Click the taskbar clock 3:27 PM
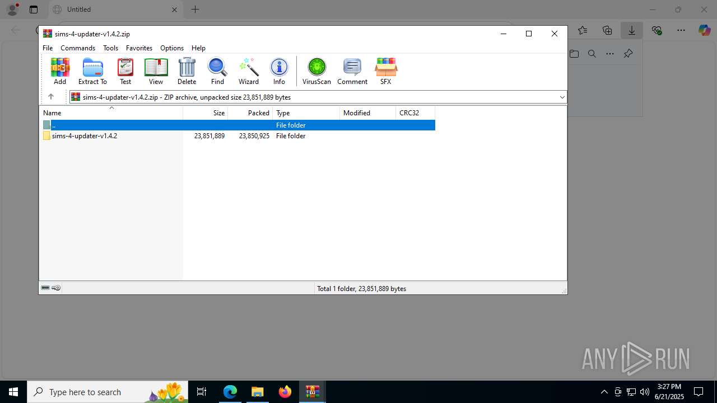This screenshot has width=717, height=403. click(669, 387)
